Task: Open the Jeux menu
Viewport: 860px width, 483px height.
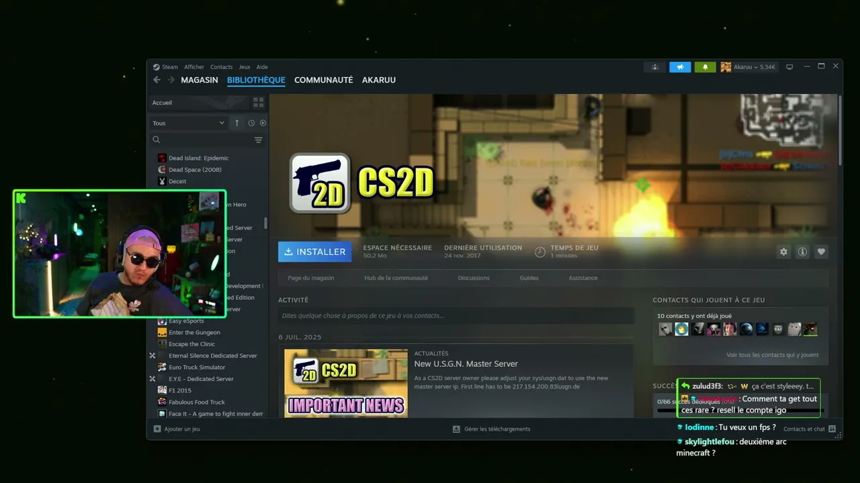Action: [x=245, y=67]
